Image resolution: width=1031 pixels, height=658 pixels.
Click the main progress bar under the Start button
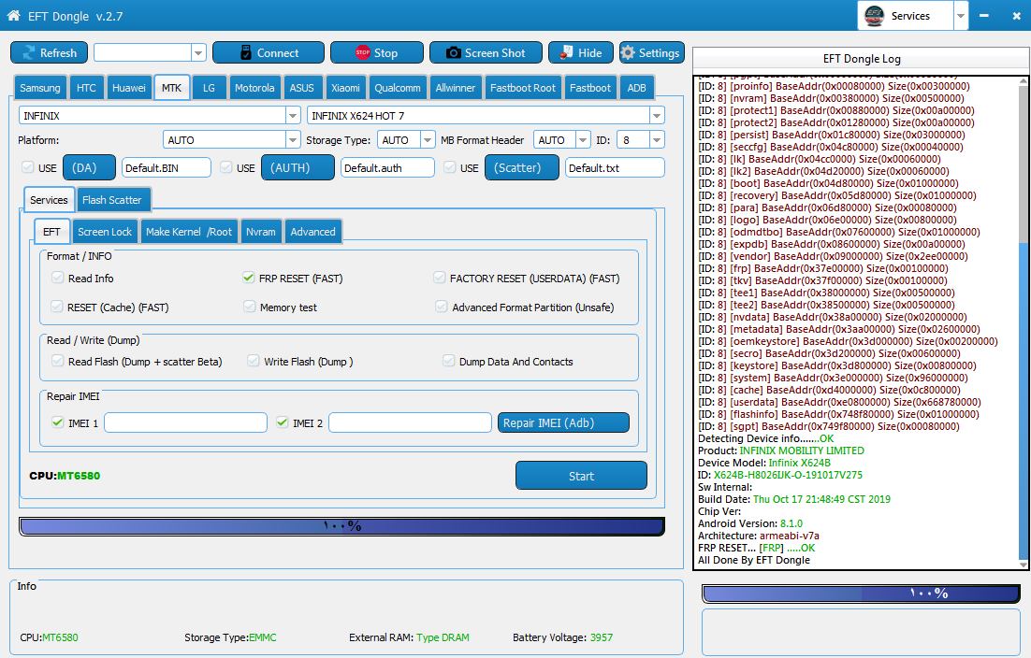coord(341,526)
